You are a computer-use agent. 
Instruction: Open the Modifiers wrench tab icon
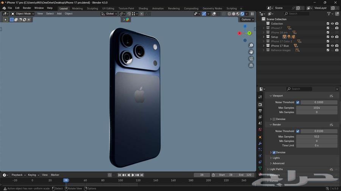click(x=260, y=143)
